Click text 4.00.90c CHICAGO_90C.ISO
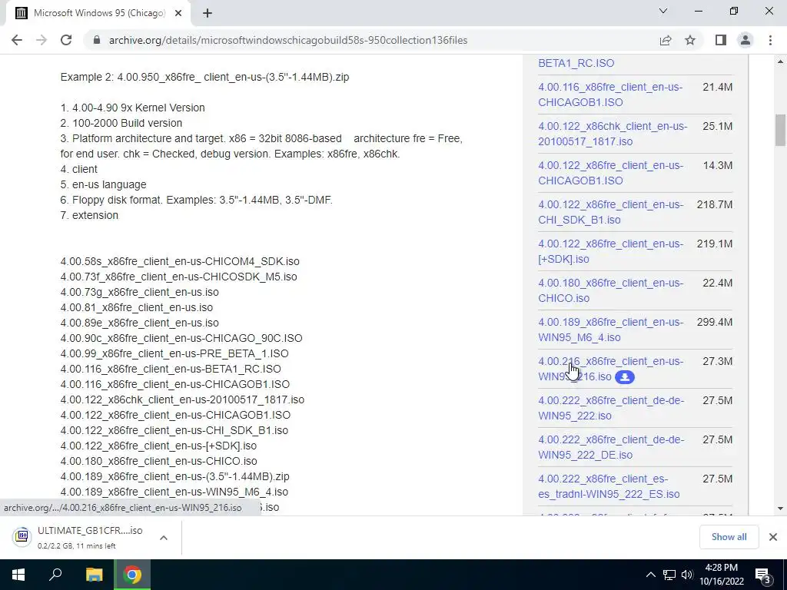This screenshot has height=590, width=787. 181,338
